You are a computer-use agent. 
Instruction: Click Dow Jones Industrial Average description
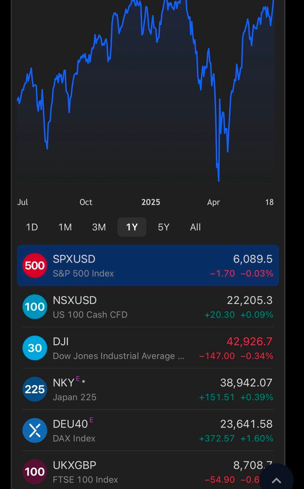(119, 356)
